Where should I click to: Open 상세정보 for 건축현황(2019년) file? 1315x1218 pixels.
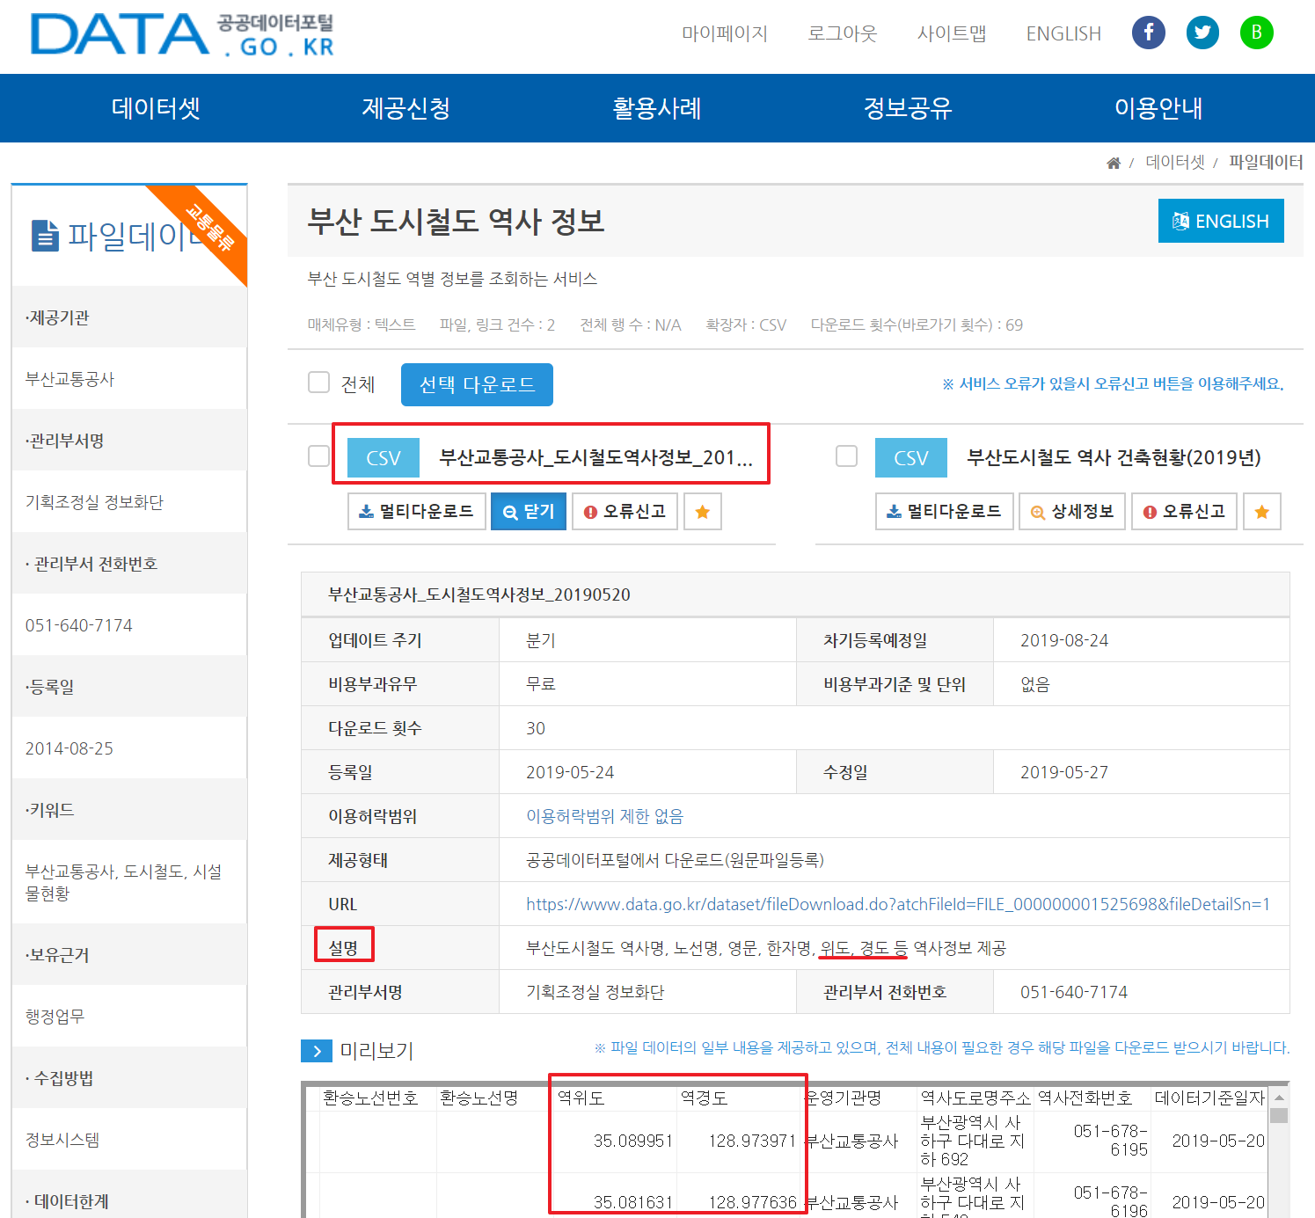(x=1072, y=512)
